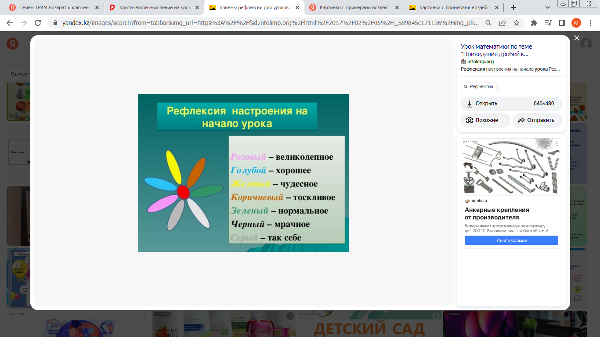Switch to the ПРием ТРКМ tab

point(54,7)
